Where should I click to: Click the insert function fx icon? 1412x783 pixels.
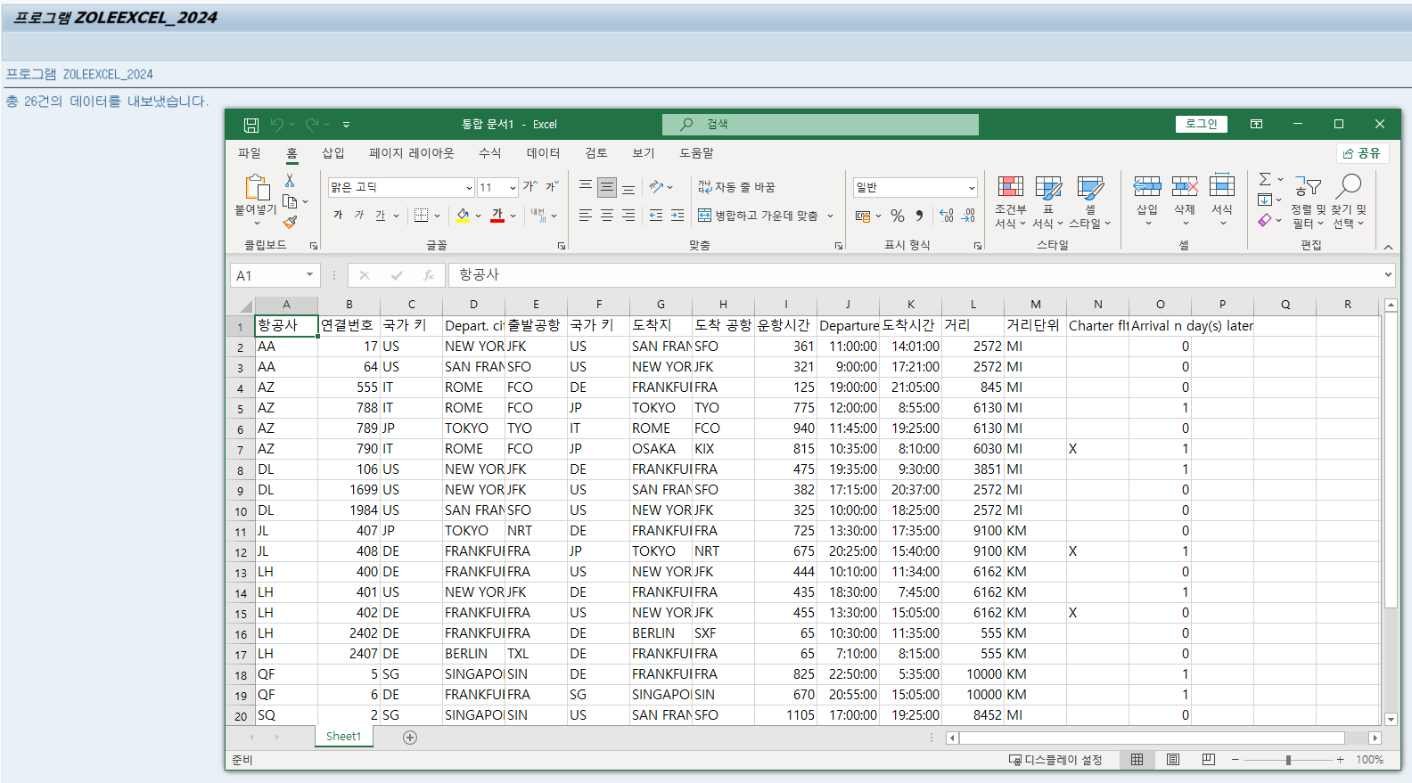pos(429,275)
